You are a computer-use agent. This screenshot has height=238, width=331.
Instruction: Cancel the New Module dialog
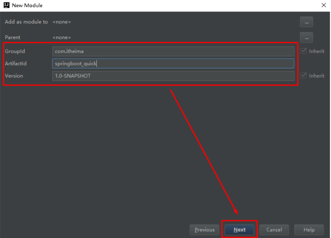[x=274, y=230]
